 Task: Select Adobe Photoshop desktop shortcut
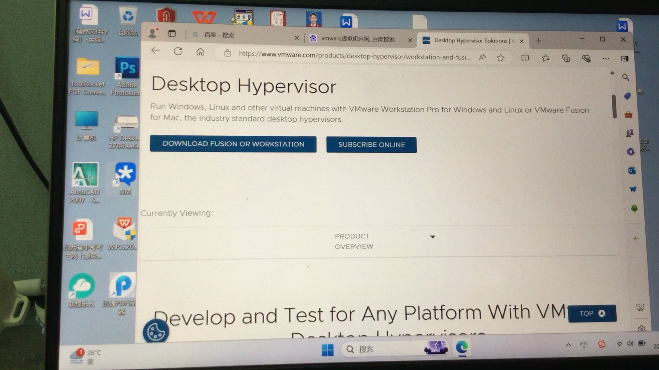127,76
